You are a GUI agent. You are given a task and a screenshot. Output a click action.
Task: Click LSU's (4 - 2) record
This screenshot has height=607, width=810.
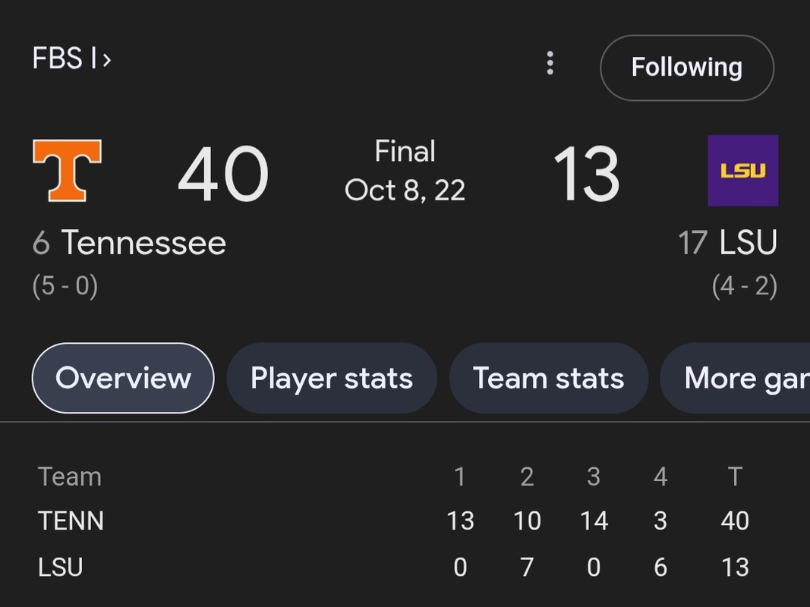point(744,286)
